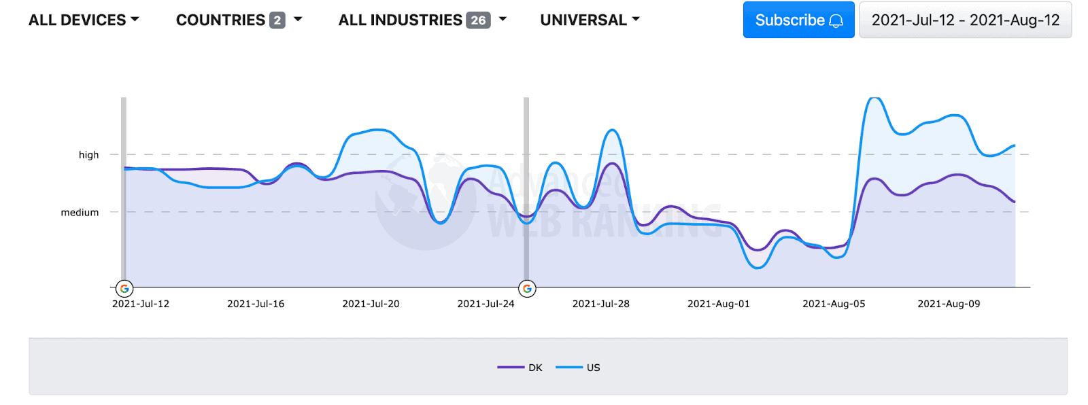Click the medium volatility axis label

coord(80,213)
